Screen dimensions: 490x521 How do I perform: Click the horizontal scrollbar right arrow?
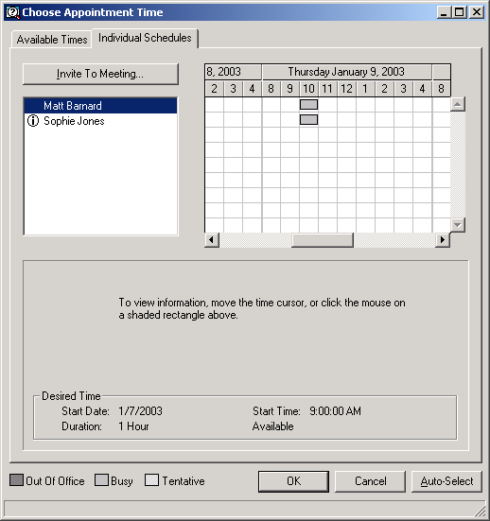pos(443,239)
